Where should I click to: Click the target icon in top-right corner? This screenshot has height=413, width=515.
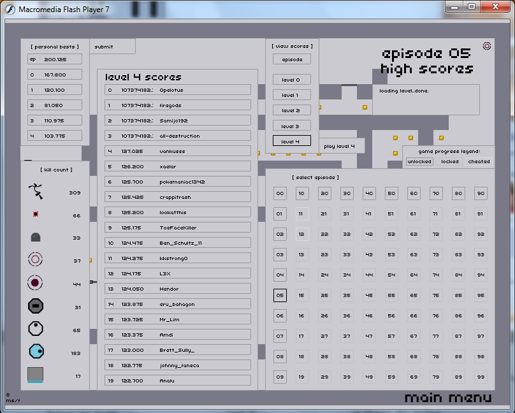[x=487, y=46]
